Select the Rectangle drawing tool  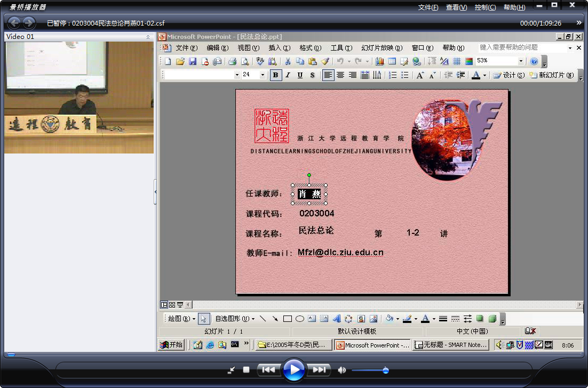288,319
